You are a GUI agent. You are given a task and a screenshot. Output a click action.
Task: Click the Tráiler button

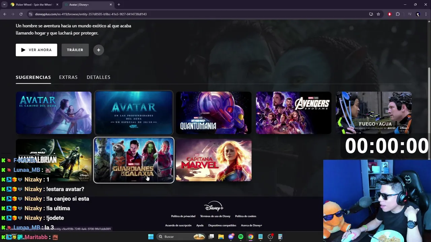point(75,50)
